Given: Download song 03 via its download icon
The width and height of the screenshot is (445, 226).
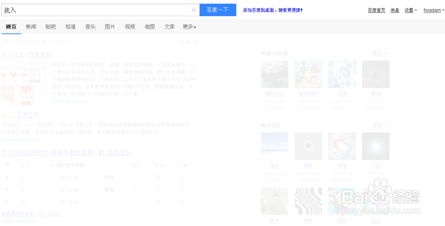Looking at the screenshot, I should point(182,202).
